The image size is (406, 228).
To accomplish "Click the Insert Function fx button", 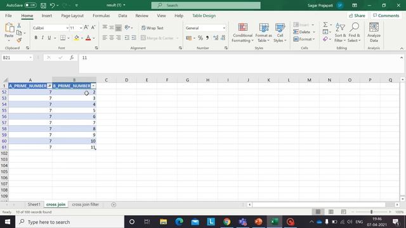I will point(72,58).
